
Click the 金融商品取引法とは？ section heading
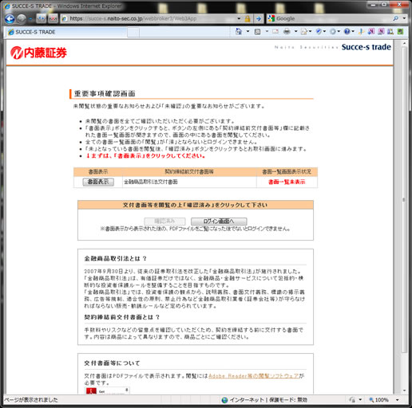coord(116,258)
